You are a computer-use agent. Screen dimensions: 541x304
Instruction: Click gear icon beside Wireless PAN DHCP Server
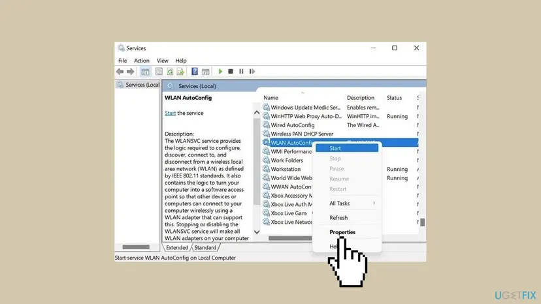tap(266, 134)
